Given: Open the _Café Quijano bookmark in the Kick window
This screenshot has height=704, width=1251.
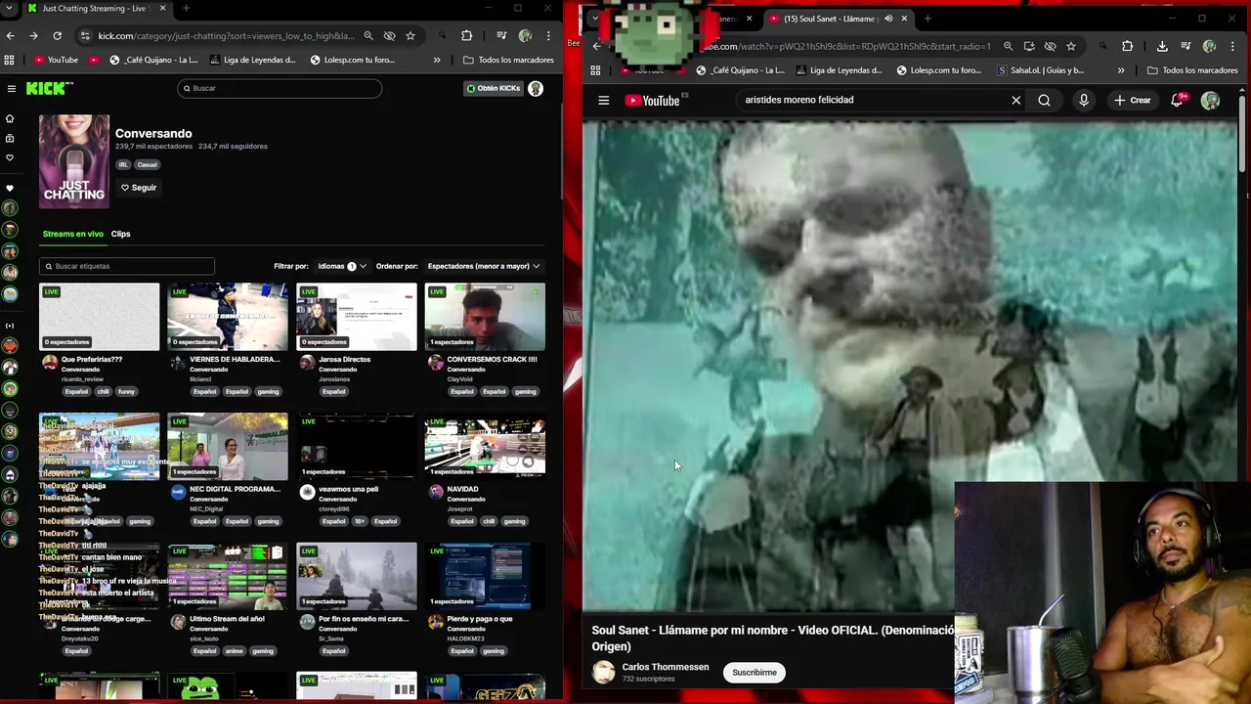Looking at the screenshot, I should coord(153,60).
